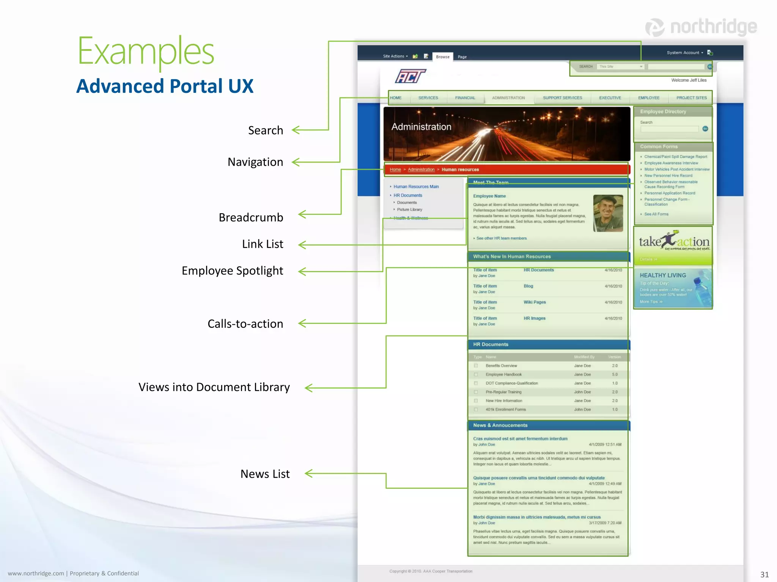777x582 pixels.
Task: Open Wiki Pages link in What's New
Action: (535, 302)
